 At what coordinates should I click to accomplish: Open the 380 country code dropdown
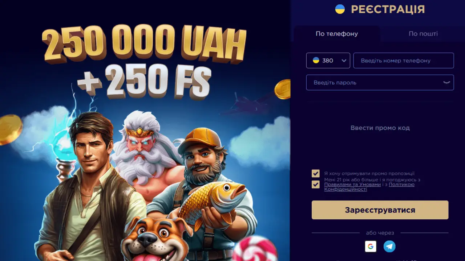(x=328, y=61)
